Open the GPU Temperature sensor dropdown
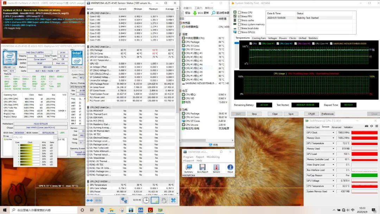 click(x=334, y=143)
